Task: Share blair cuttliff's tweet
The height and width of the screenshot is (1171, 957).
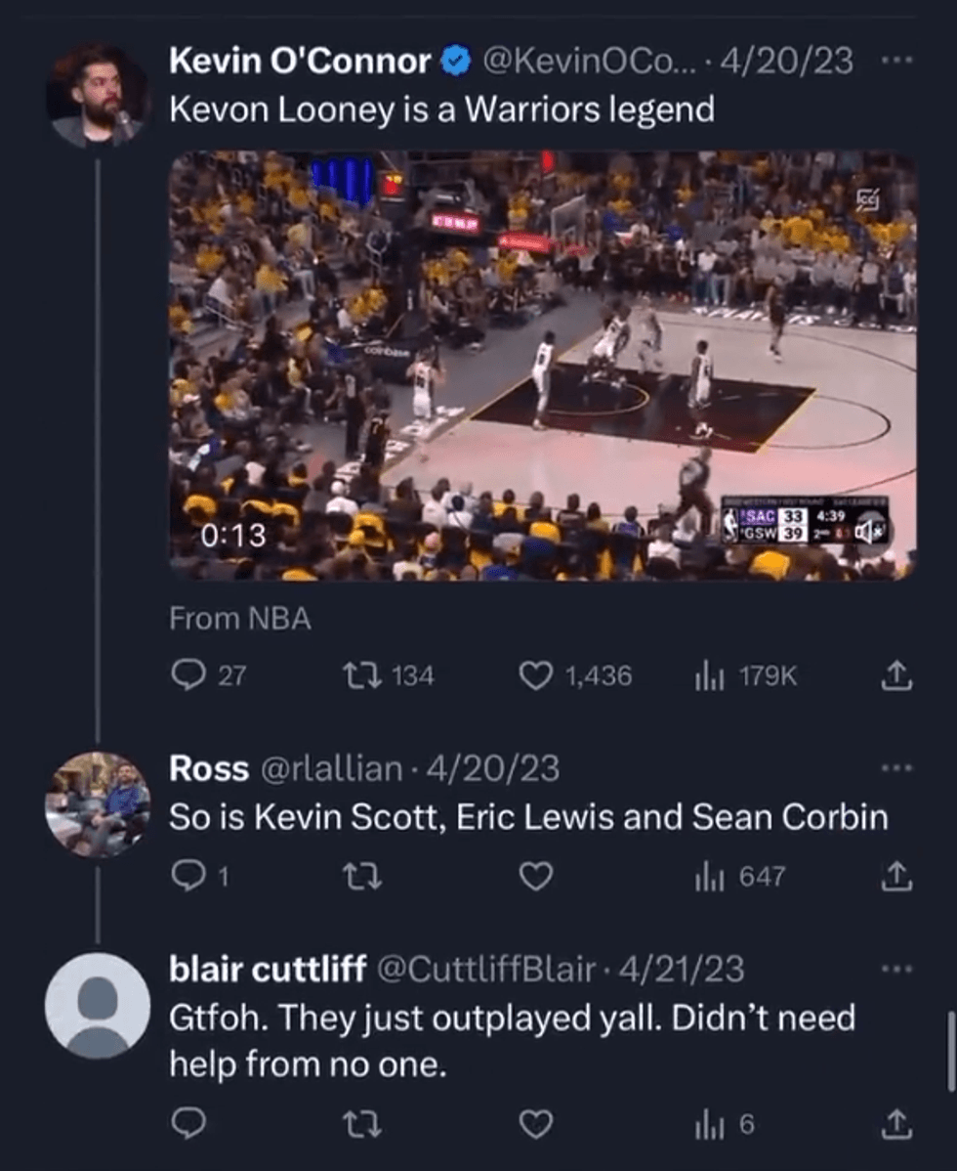Action: (895, 1125)
